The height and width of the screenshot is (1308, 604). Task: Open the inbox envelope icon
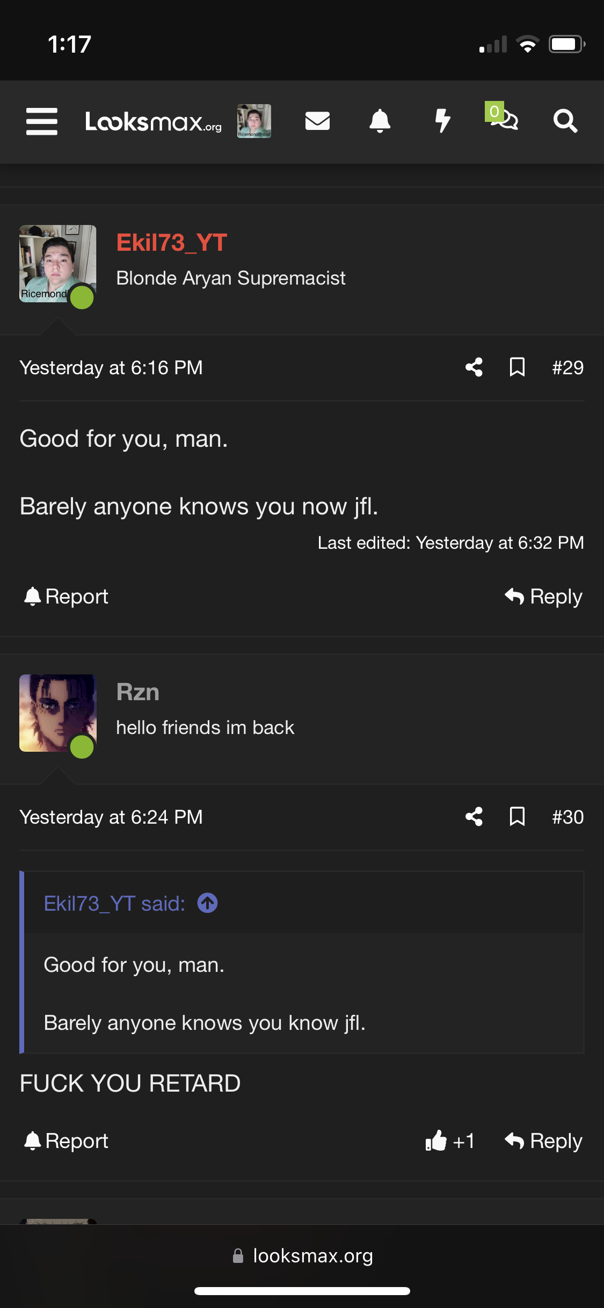(317, 121)
